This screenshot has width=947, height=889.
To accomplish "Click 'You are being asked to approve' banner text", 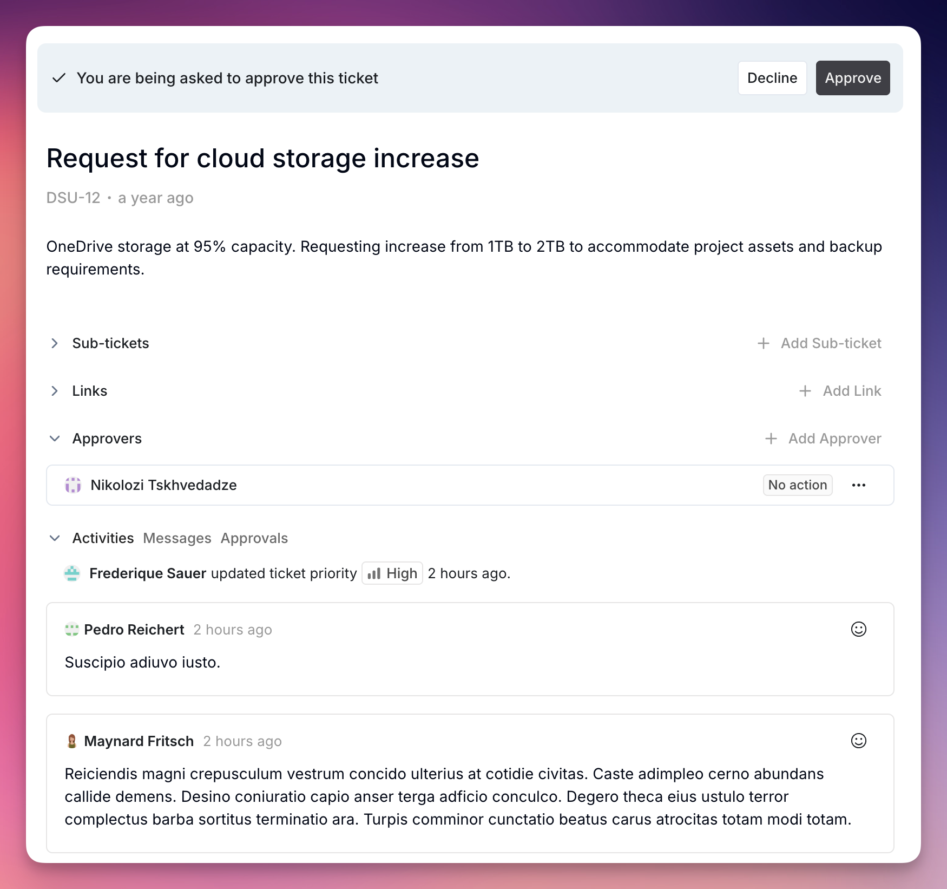I will [227, 78].
